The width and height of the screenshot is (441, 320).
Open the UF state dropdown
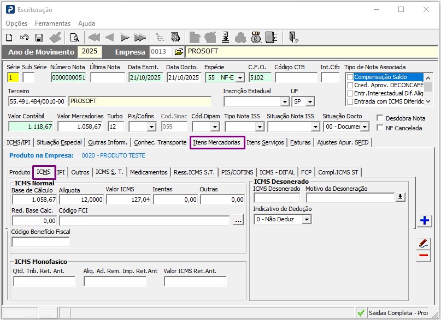(x=310, y=102)
